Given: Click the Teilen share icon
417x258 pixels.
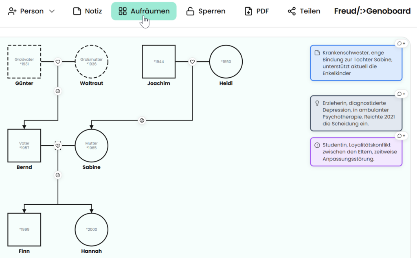Looking at the screenshot, I should click(292, 11).
